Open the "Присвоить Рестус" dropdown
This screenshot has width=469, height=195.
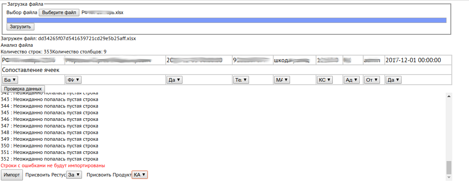(74, 175)
